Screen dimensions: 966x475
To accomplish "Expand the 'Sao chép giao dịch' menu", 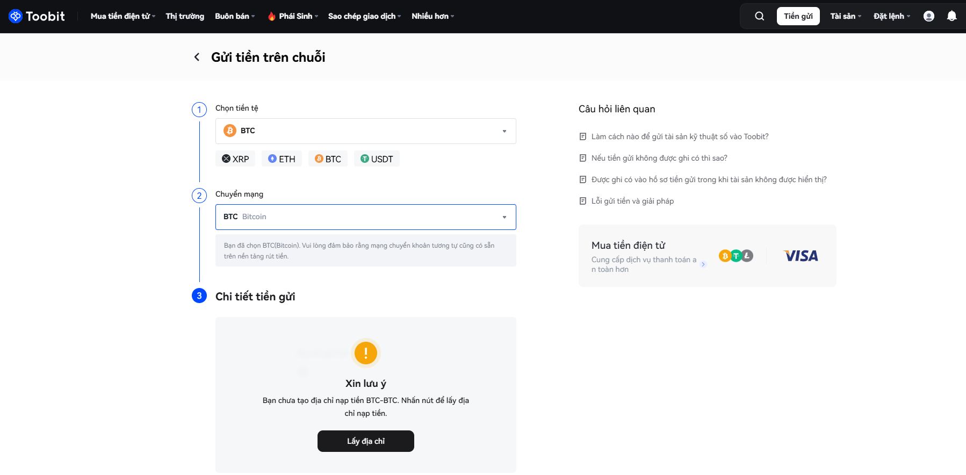I will tap(364, 16).
